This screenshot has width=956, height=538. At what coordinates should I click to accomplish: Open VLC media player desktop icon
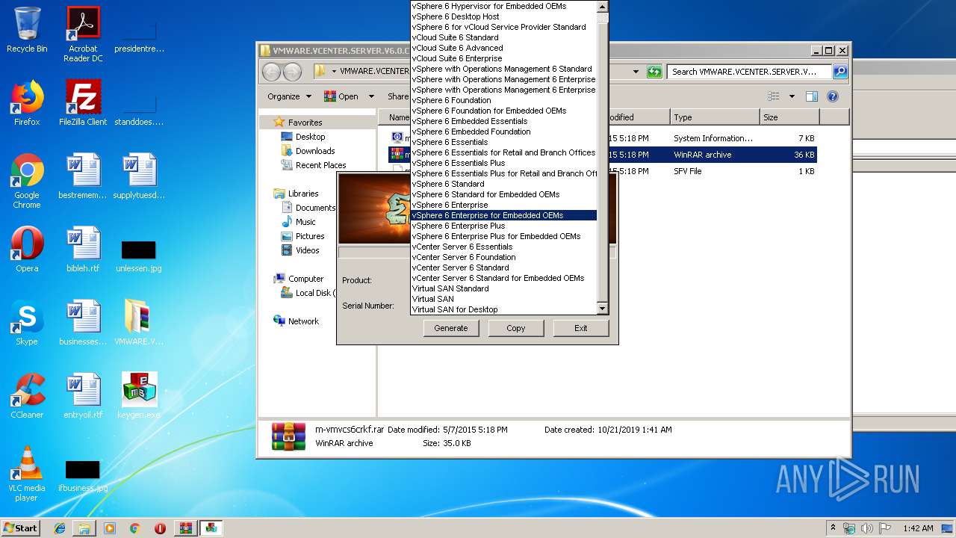pyautogui.click(x=27, y=474)
